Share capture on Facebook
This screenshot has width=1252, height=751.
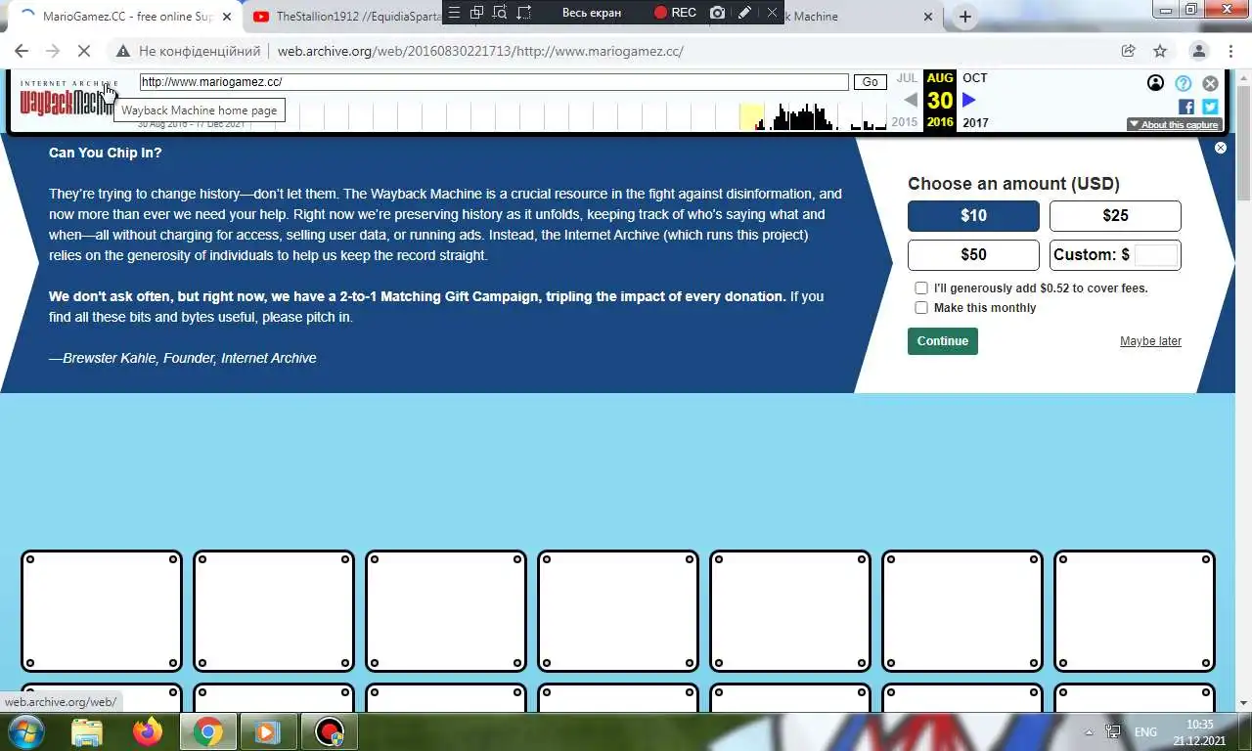point(1186,107)
